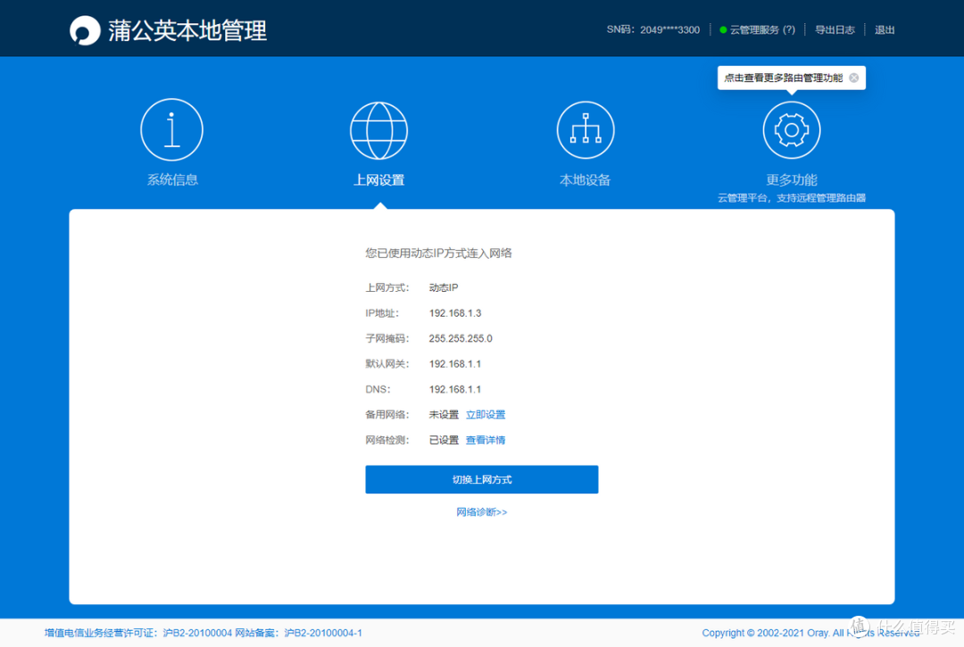The width and height of the screenshot is (964, 647).
Task: Open the 系统信息 info icon
Action: (x=171, y=129)
